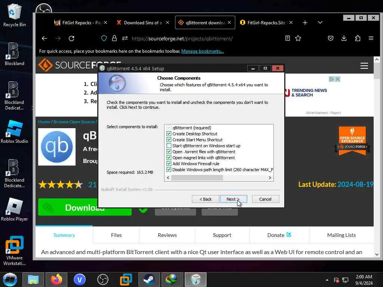Click Browse Open Source breadcrumb link
The image size is (383, 287).
[74, 122]
